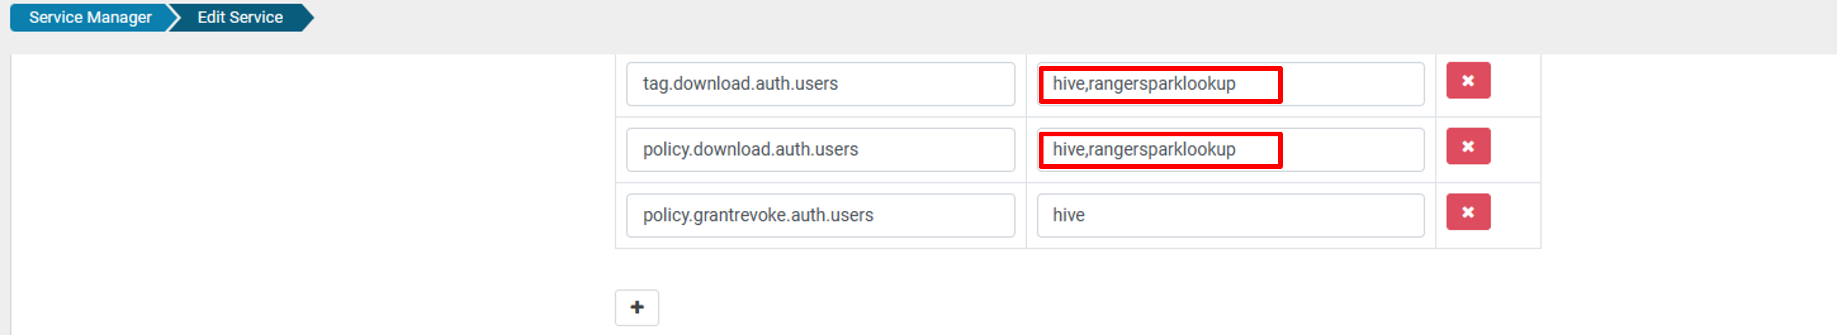Focus the policy.download.auth.users name field
This screenshot has height=335, width=1837.
click(820, 149)
